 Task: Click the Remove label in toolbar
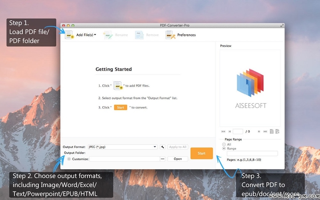tap(152, 35)
